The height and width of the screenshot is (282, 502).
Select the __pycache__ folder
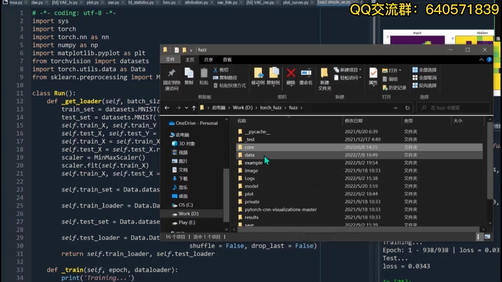click(x=359, y=132)
